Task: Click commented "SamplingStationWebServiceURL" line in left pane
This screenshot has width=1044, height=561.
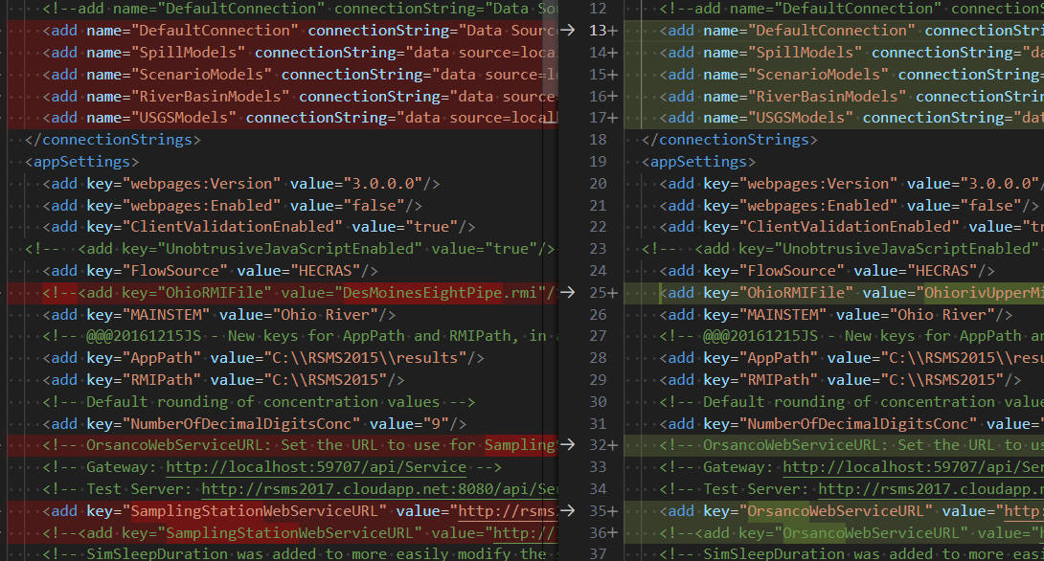Action: click(283, 533)
